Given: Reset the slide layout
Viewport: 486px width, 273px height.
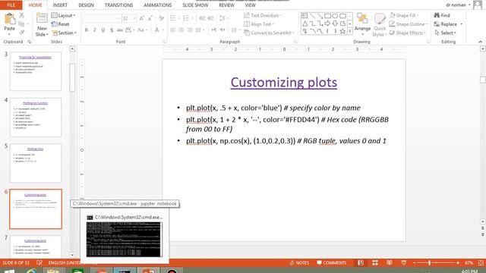Looking at the screenshot, I should [x=61, y=24].
